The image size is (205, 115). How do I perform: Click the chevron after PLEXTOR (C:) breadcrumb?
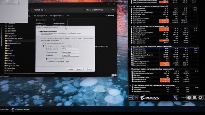click(45, 10)
